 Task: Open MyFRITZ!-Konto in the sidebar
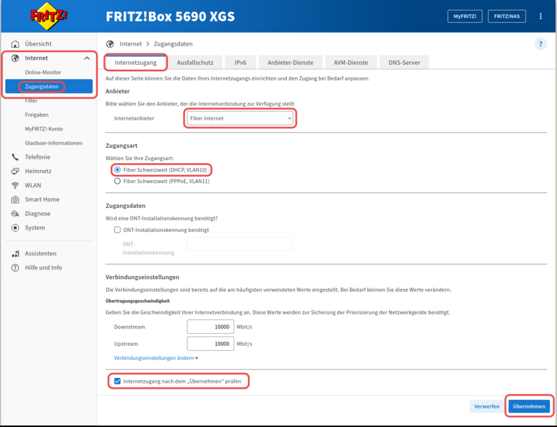pyautogui.click(x=43, y=130)
